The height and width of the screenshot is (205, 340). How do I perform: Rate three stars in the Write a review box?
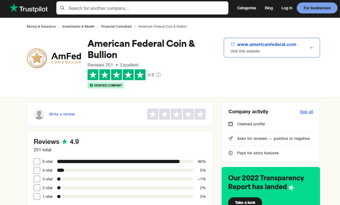(176, 114)
